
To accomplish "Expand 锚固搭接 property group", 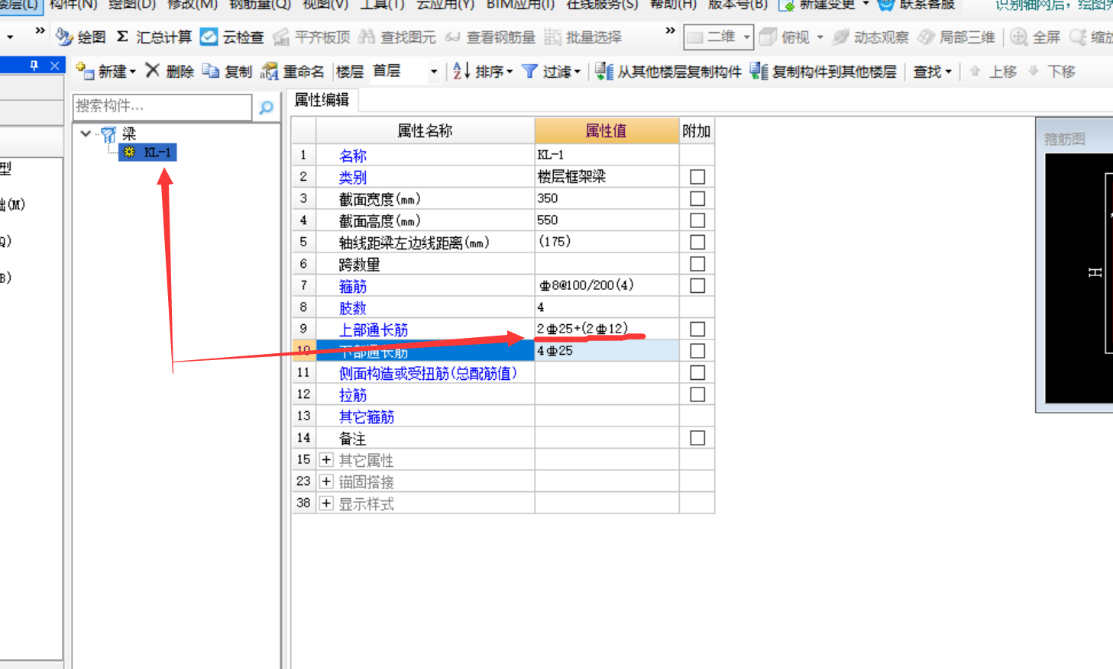I will click(326, 481).
